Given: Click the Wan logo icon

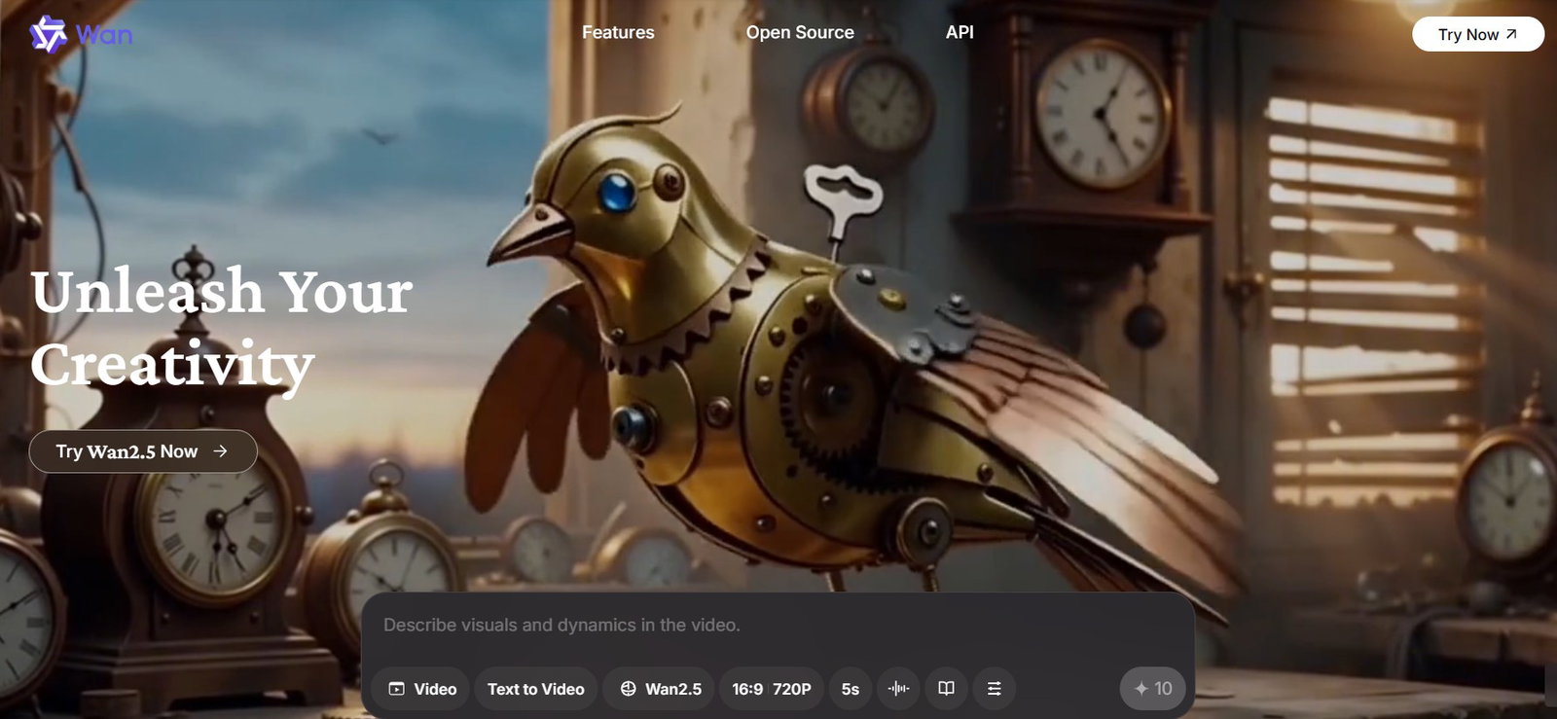Looking at the screenshot, I should (x=48, y=34).
